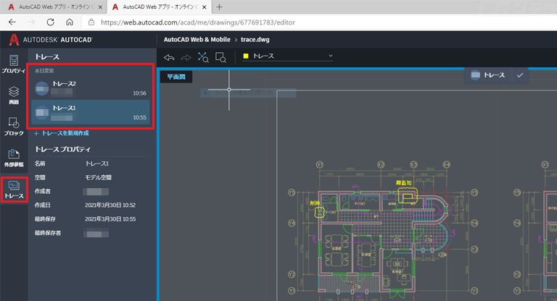Click the yellow layer color swatch
This screenshot has width=557, height=301.
pos(246,56)
